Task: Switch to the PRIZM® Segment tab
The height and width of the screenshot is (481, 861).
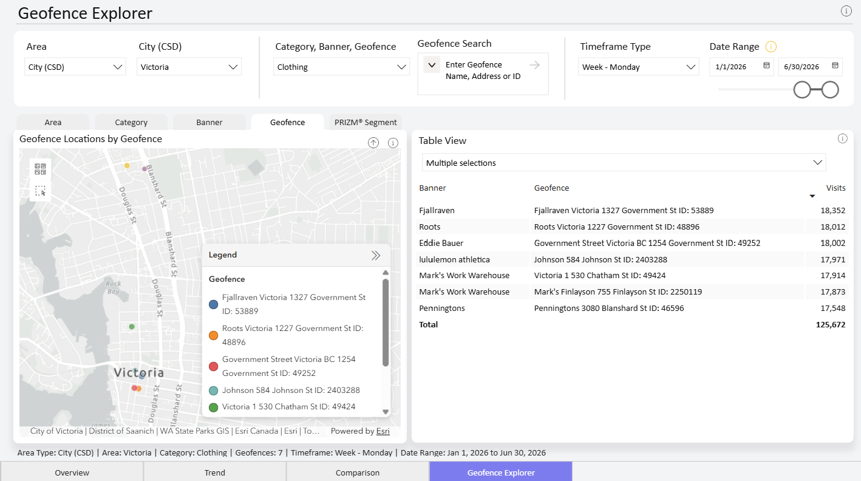Action: (x=366, y=122)
